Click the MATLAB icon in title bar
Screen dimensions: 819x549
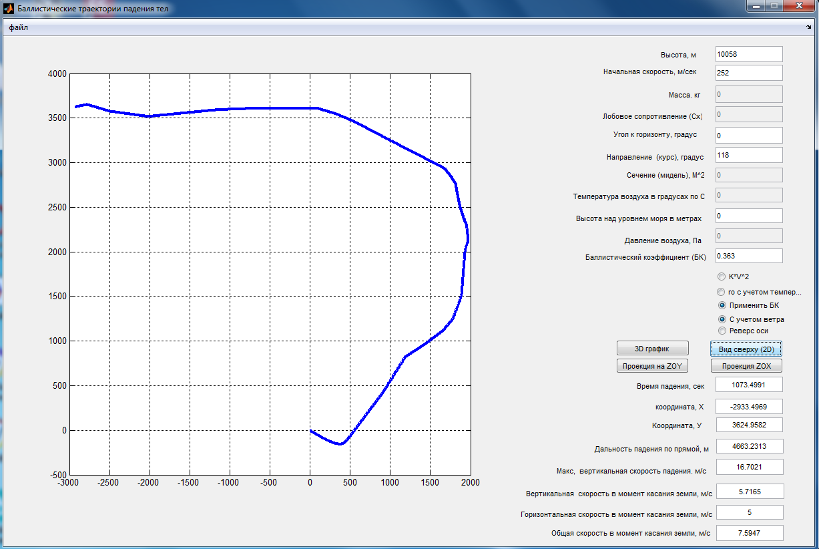click(9, 9)
